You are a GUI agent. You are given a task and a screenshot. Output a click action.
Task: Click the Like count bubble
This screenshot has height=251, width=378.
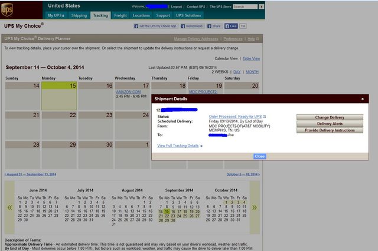coord(243,26)
